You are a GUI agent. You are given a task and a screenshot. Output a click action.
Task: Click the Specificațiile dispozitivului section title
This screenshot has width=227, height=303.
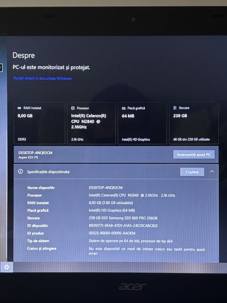point(48,172)
